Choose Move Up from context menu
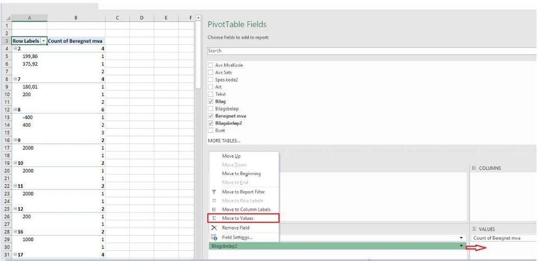This screenshot has height=261, width=540. click(232, 156)
